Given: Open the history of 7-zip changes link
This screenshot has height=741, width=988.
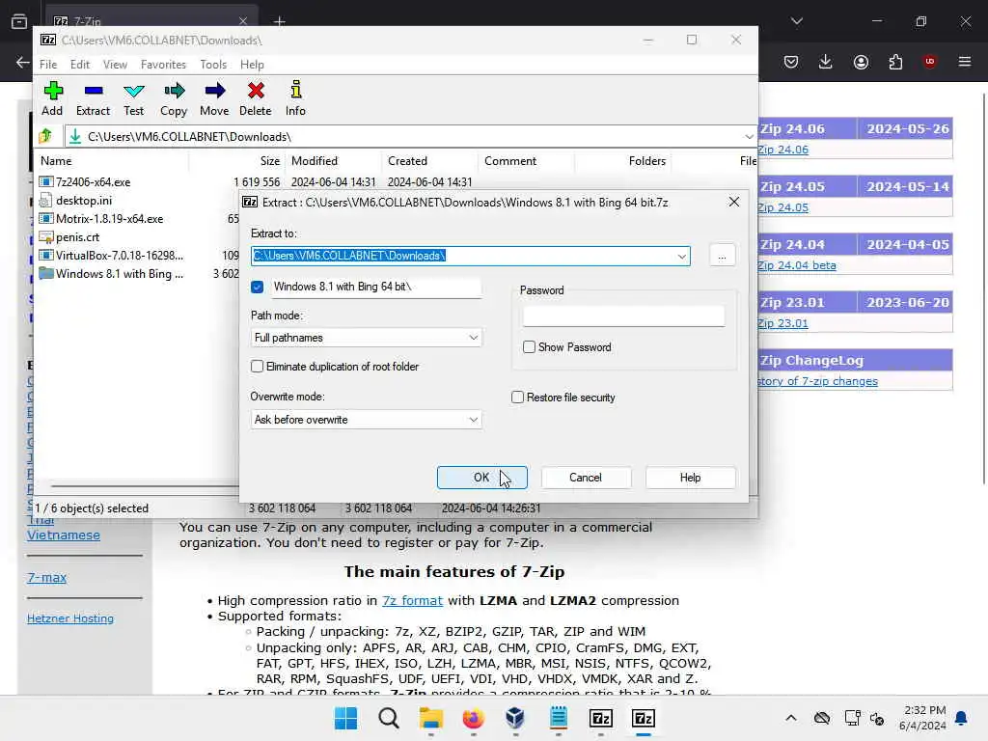Looking at the screenshot, I should (x=817, y=381).
